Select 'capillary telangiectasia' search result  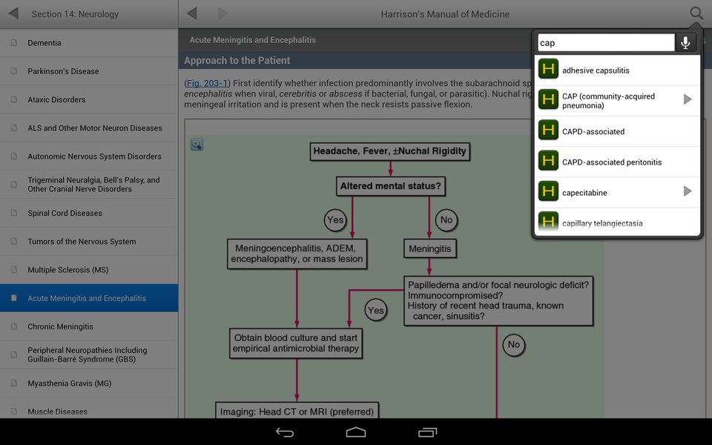[x=618, y=222]
